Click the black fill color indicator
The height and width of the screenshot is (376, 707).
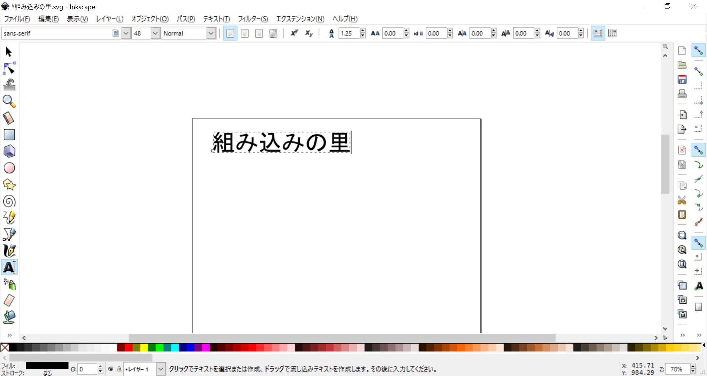point(47,365)
